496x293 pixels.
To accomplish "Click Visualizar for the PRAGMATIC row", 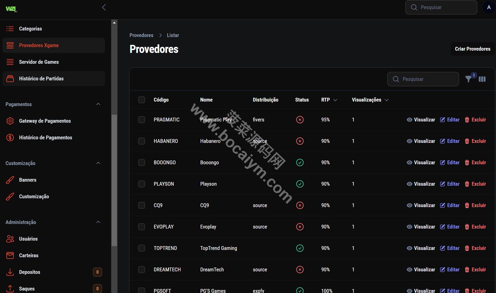I will pyautogui.click(x=421, y=120).
